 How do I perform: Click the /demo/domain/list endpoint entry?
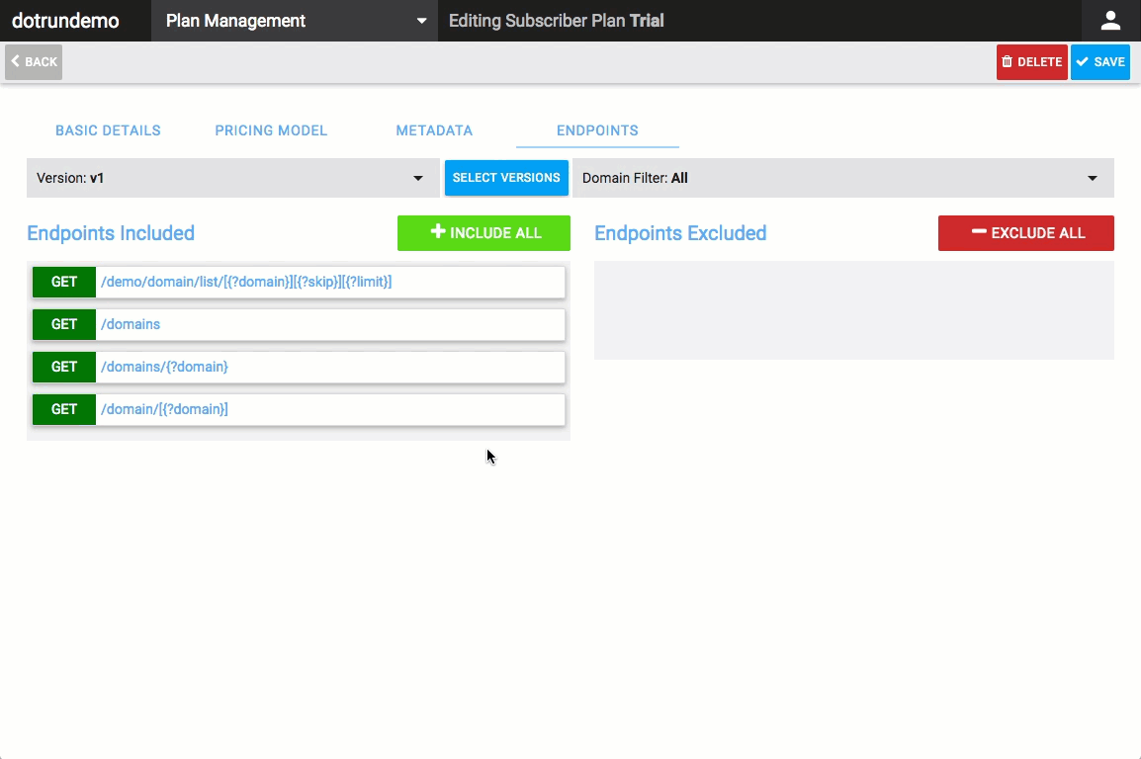click(x=244, y=282)
